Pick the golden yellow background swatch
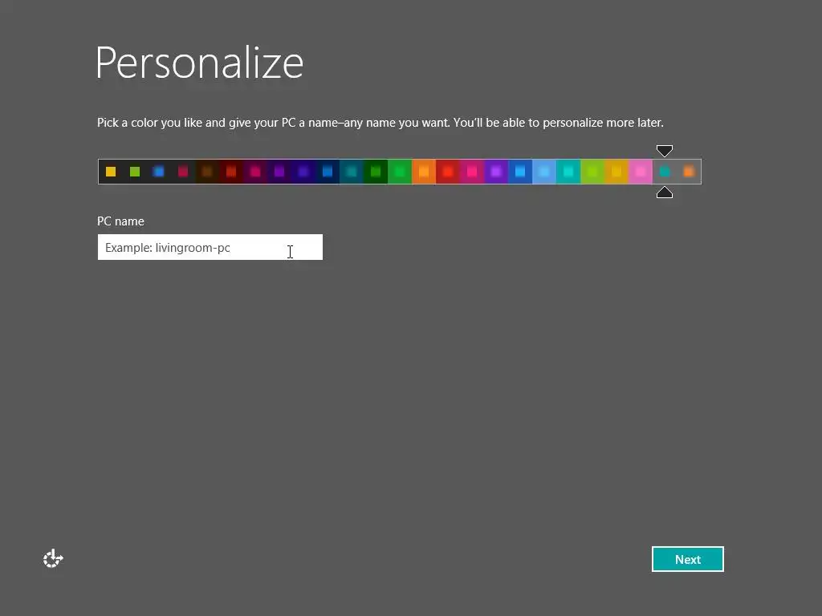Image resolution: width=822 pixels, height=616 pixels. click(x=617, y=172)
